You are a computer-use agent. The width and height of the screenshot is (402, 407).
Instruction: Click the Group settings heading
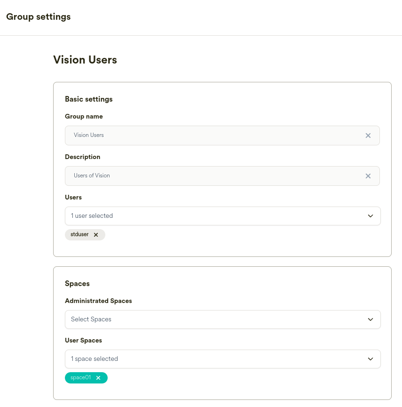[x=39, y=16]
